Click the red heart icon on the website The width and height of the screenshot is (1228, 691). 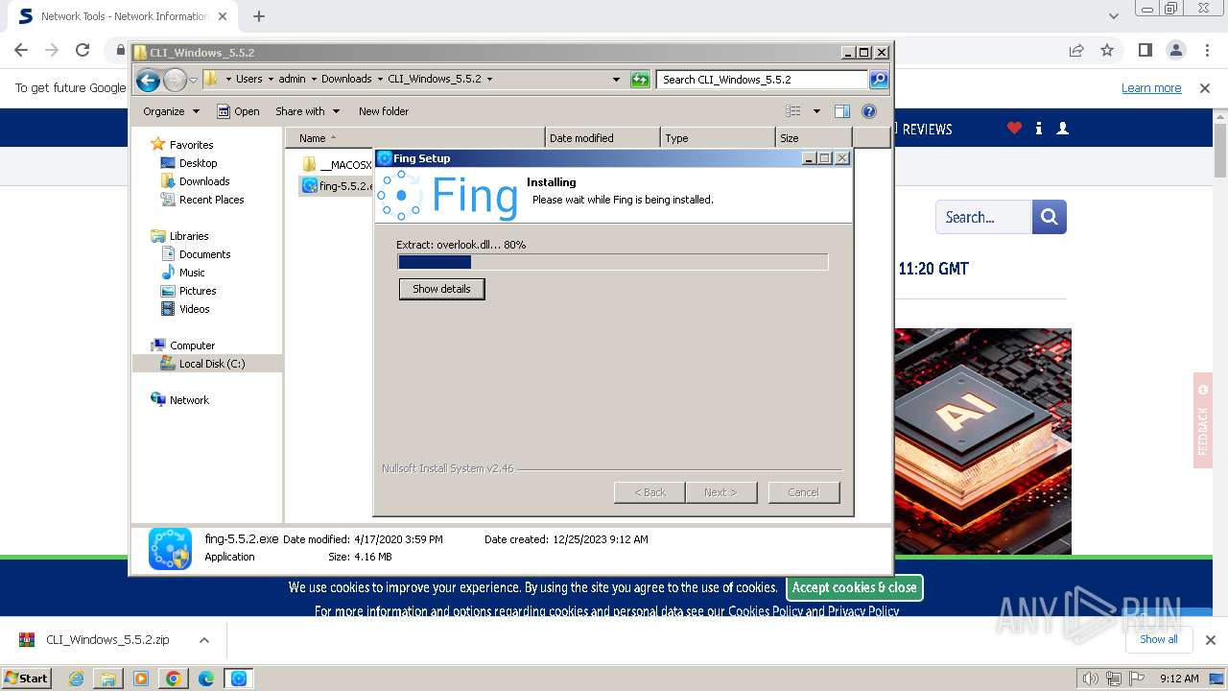(1014, 128)
